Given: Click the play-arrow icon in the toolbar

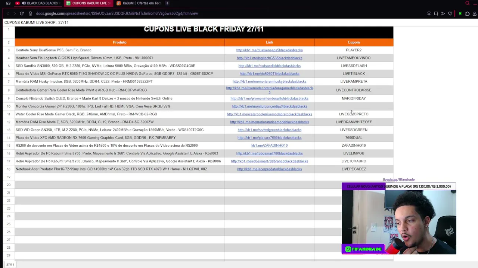Looking at the screenshot, I should point(443,13).
